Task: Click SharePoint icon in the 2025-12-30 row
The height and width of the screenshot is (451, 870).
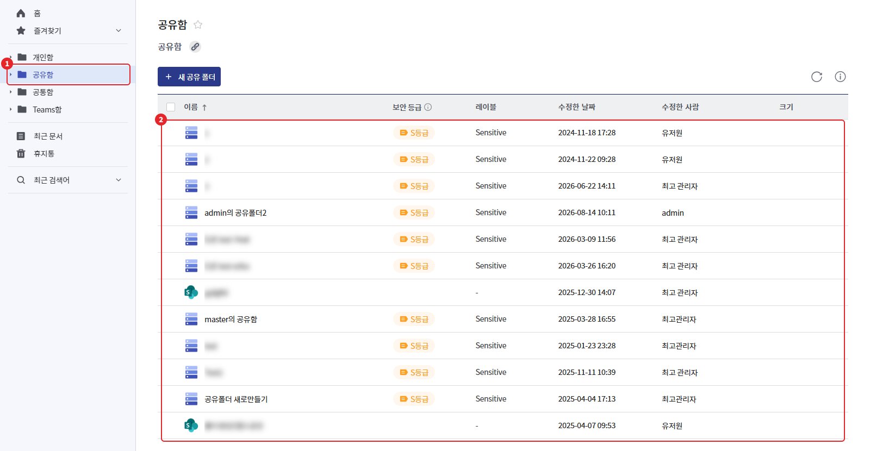Action: (x=191, y=292)
